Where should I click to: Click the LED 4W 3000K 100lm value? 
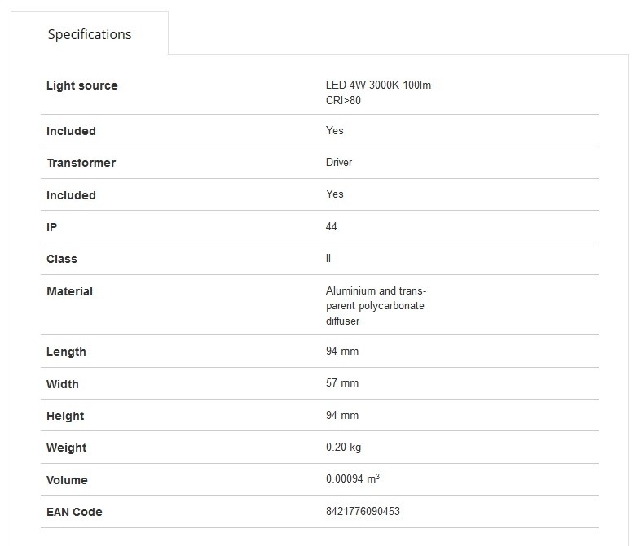tap(378, 85)
